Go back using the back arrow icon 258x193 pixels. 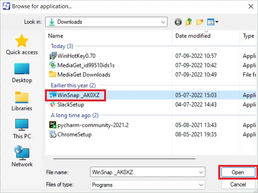click(x=178, y=22)
